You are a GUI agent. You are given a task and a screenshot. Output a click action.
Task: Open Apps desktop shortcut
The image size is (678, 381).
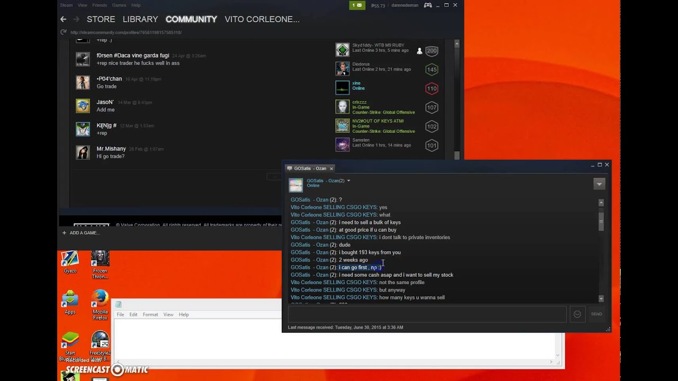(70, 303)
